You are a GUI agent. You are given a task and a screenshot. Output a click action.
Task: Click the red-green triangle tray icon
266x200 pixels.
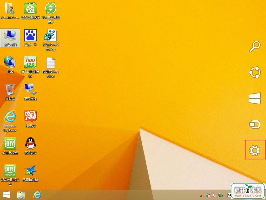tap(202, 195)
